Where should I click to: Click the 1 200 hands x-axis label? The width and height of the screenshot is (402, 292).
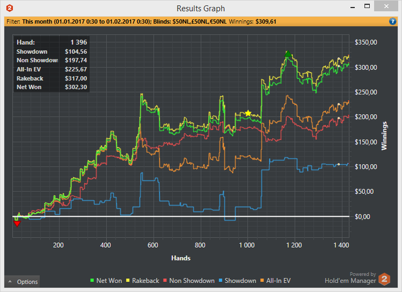coord(294,245)
